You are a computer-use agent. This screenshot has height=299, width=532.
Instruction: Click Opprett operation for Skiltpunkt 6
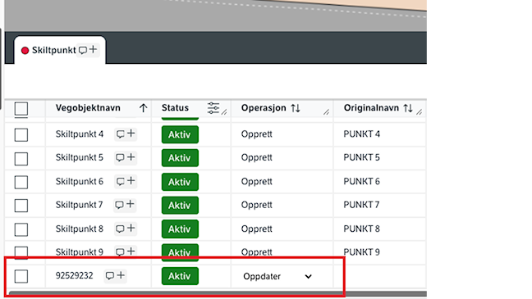[x=256, y=182]
